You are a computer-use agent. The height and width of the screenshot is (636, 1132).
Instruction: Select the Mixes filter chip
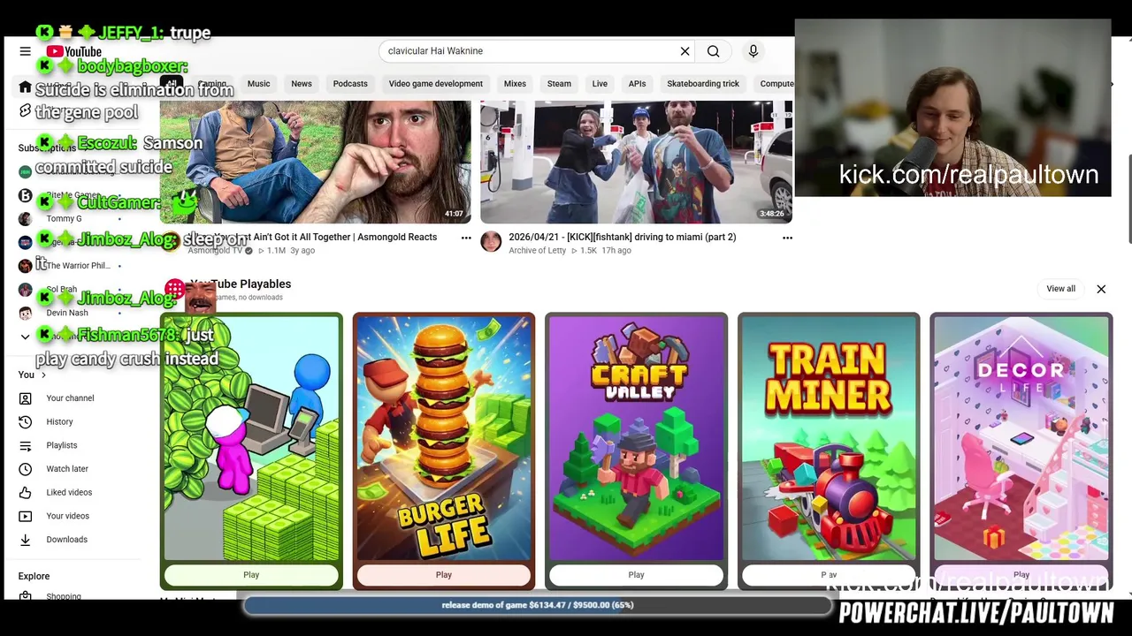point(515,84)
